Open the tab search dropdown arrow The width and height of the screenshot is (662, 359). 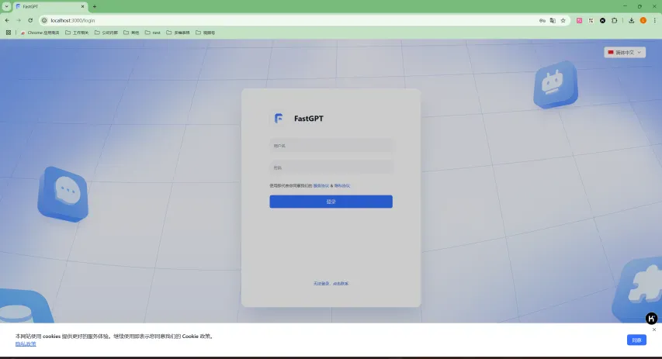tap(7, 6)
